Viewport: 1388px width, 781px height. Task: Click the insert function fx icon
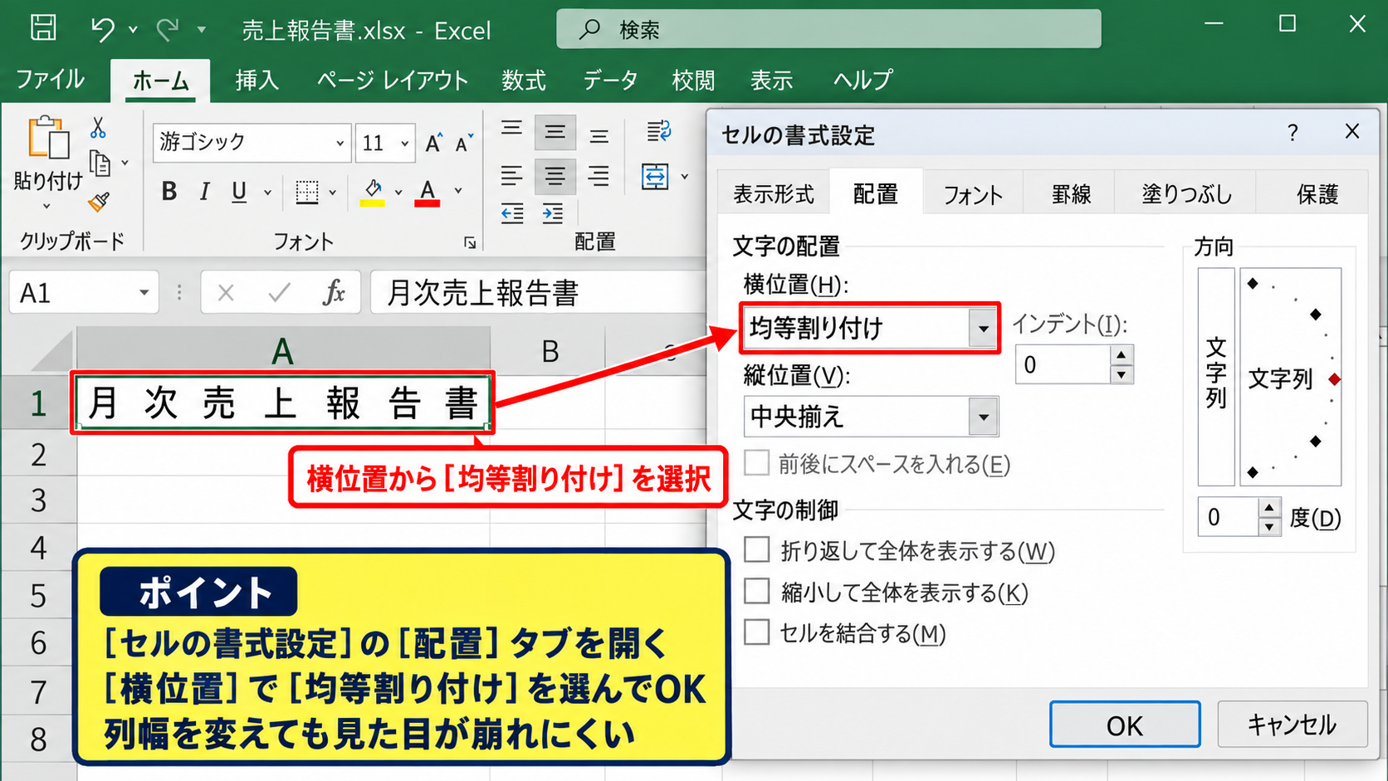[334, 292]
